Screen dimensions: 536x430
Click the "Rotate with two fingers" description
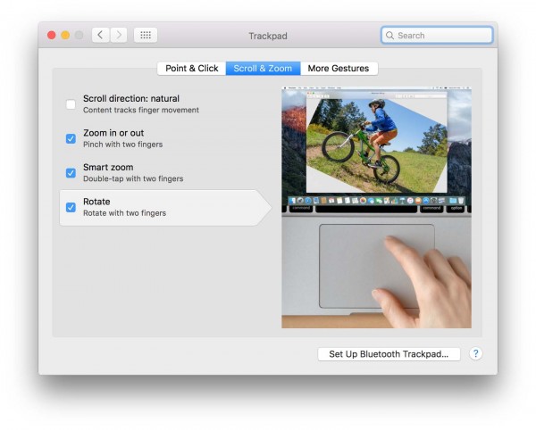pyautogui.click(x=125, y=213)
